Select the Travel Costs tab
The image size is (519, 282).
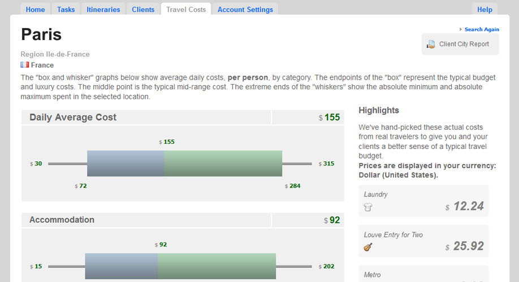pos(186,9)
